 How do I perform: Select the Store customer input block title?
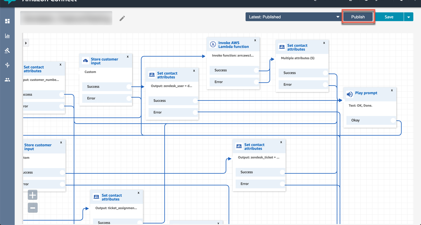(x=104, y=61)
